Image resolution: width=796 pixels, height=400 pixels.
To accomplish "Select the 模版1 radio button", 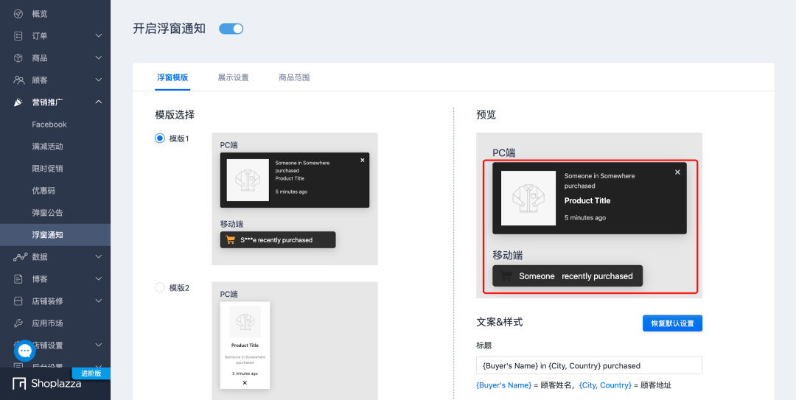I will pyautogui.click(x=160, y=138).
